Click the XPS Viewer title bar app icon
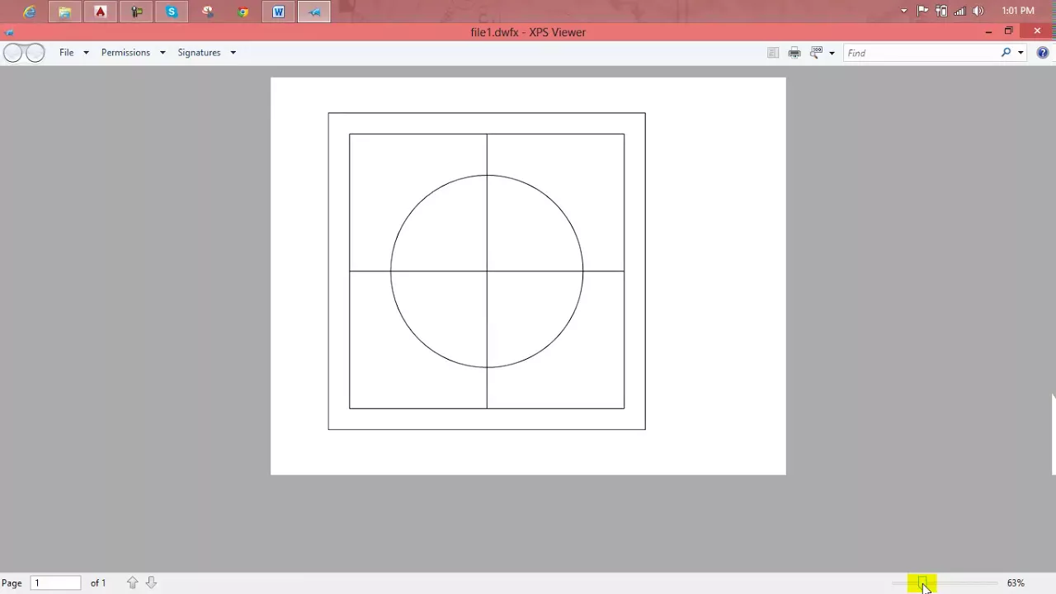The height and width of the screenshot is (594, 1056). coord(9,32)
